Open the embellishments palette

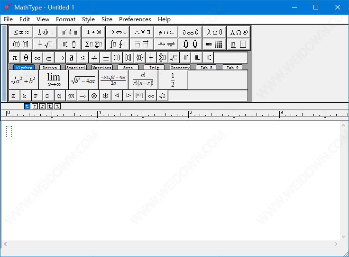pyautogui.click(x=69, y=32)
